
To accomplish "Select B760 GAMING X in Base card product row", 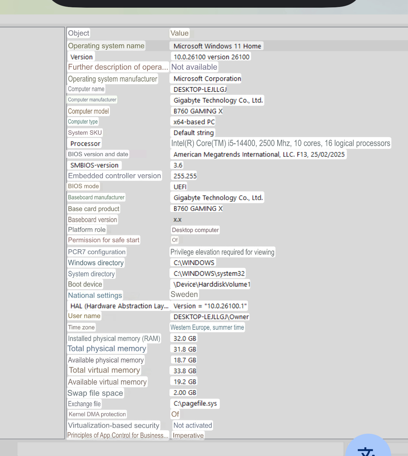I will [x=198, y=208].
